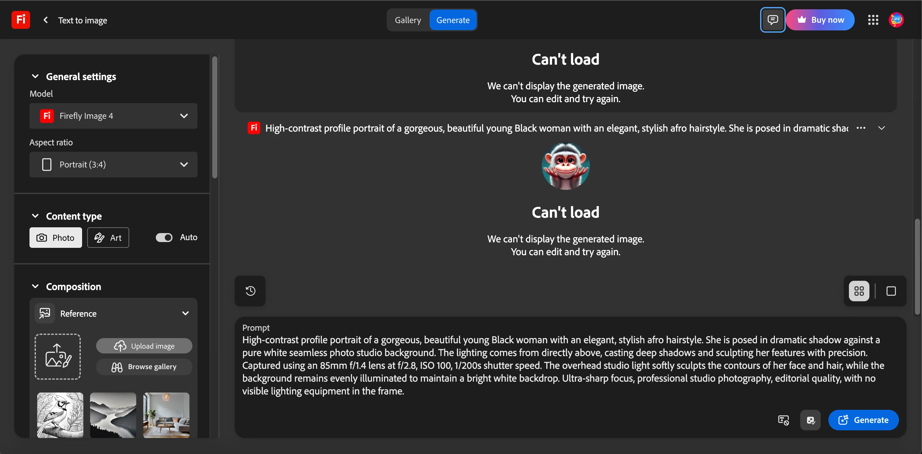The image size is (922, 454).
Task: Open the apps grid menu
Action: click(873, 20)
